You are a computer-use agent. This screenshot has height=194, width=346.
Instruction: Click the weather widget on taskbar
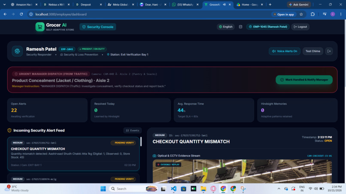17,188
